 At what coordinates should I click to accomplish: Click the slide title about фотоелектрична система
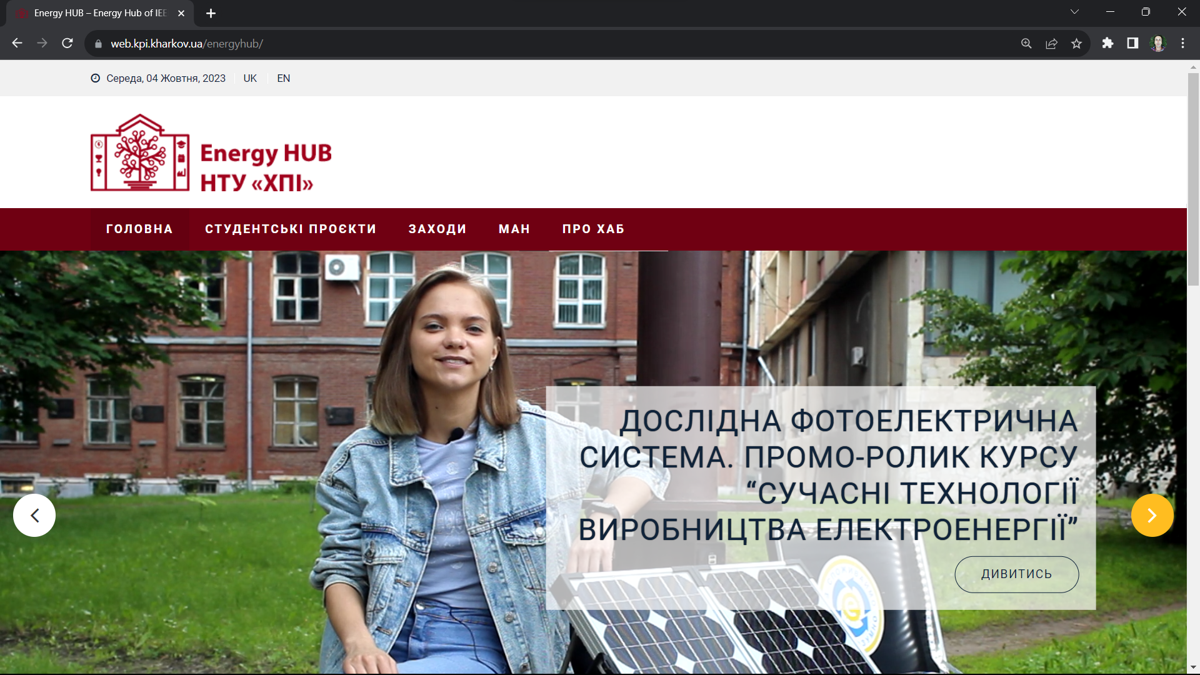(x=828, y=475)
